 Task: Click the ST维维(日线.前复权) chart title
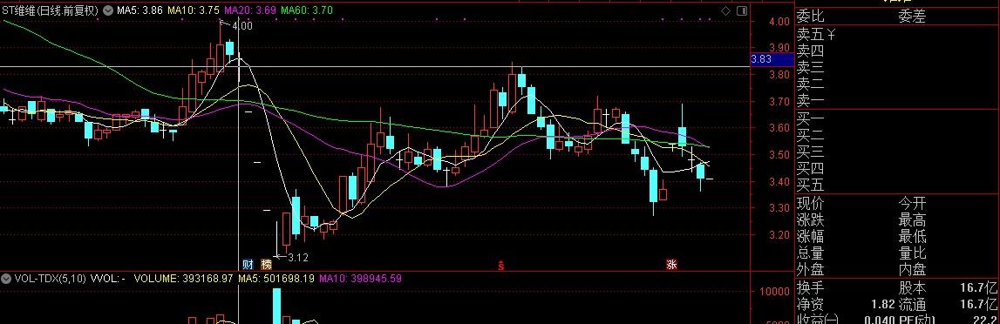pos(51,10)
